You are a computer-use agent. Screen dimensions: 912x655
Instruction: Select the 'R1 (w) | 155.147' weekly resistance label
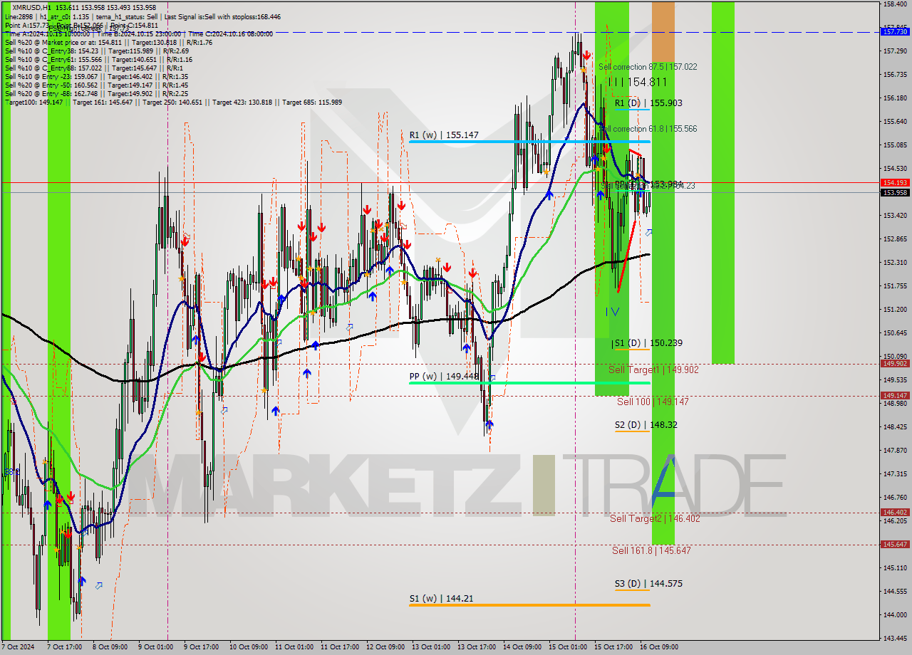pos(444,135)
